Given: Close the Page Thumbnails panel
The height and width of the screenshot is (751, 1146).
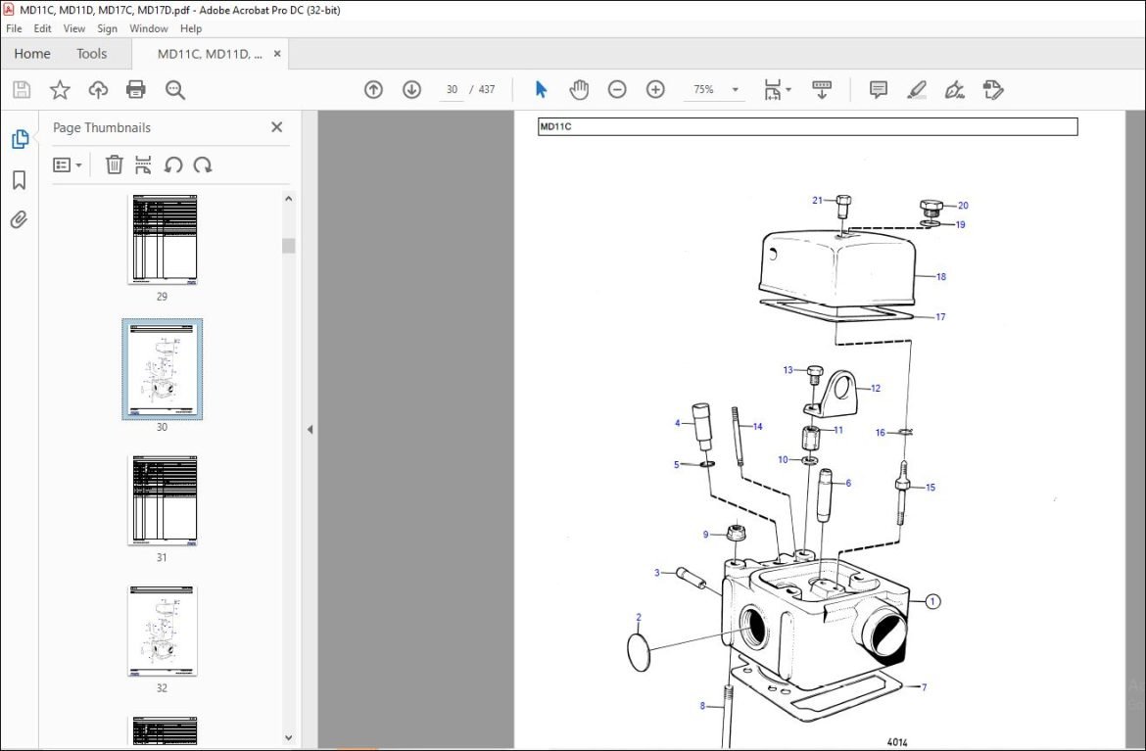Looking at the screenshot, I should pos(277,127).
